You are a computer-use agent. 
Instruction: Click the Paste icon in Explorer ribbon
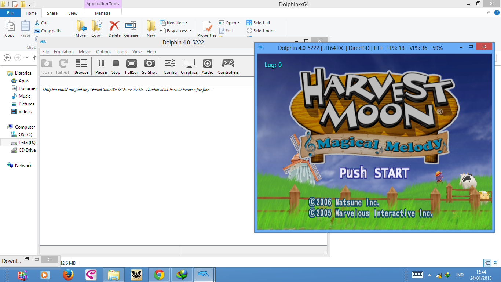(x=25, y=29)
